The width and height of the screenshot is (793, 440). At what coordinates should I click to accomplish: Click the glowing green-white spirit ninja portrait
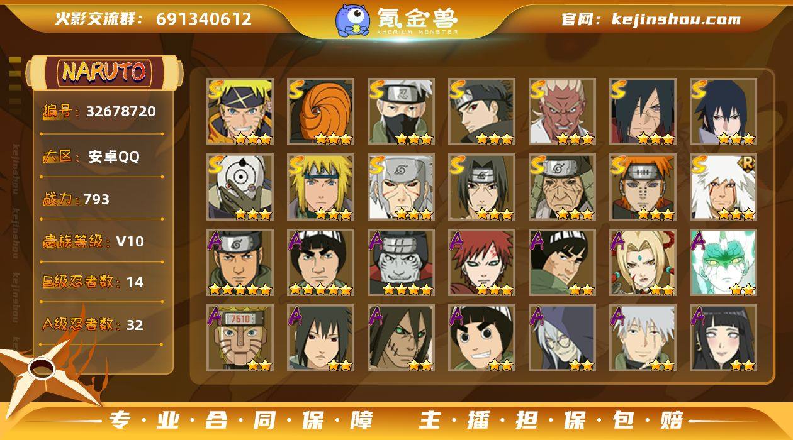click(x=724, y=263)
